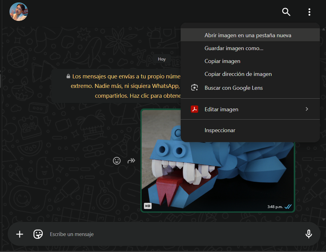Choose Inspeccionar from the context menu
The width and height of the screenshot is (326, 252).
tap(220, 130)
